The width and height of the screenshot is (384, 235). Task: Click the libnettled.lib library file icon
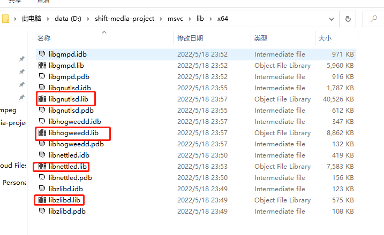42,166
